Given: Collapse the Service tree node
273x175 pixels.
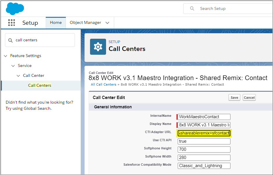Looking at the screenshot, I should point(13,66).
